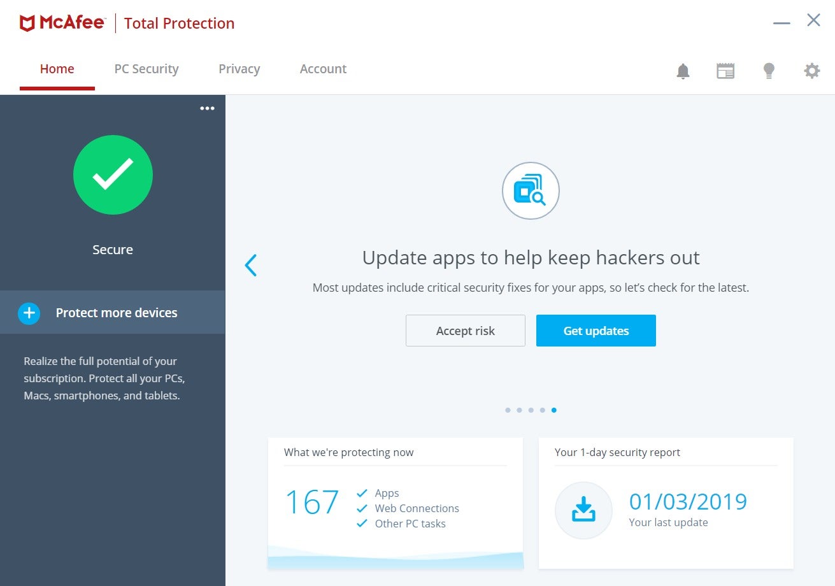
Task: Click the 01/03/2019 last update date
Action: (688, 502)
